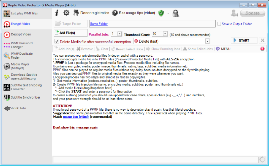The width and height of the screenshot is (269, 166).
Task: Click the Thumbnail Count value field
Action: click(157, 34)
